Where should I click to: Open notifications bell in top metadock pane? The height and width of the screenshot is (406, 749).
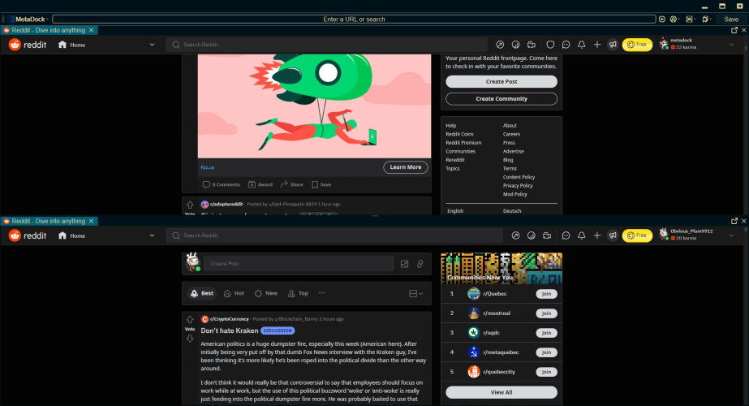coord(581,45)
